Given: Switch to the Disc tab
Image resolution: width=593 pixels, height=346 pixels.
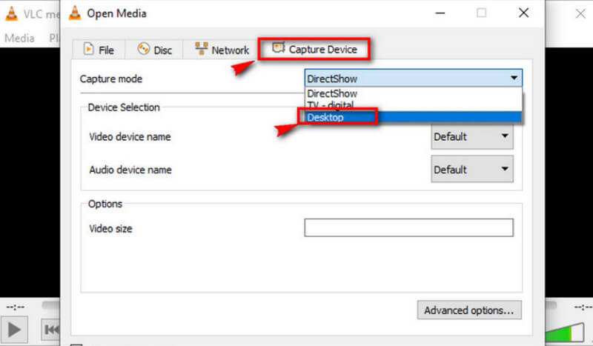Looking at the screenshot, I should [x=154, y=50].
